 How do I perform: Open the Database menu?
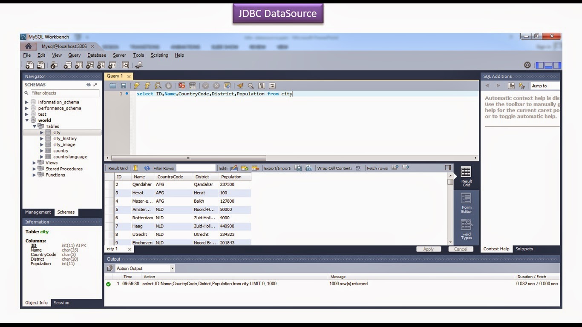click(96, 55)
